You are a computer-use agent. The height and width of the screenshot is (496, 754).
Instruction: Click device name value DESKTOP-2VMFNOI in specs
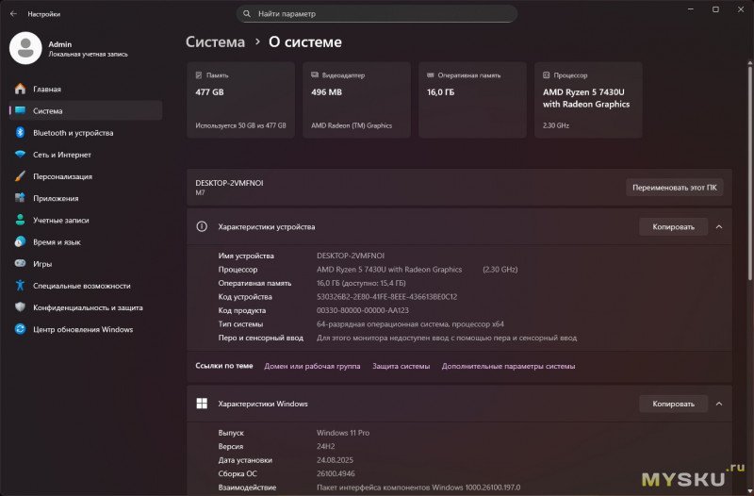pos(351,256)
